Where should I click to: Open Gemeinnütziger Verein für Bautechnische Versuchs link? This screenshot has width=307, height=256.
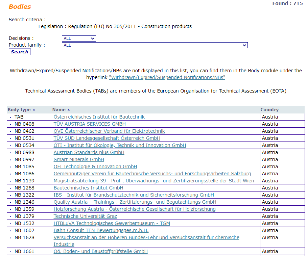coord(152,174)
